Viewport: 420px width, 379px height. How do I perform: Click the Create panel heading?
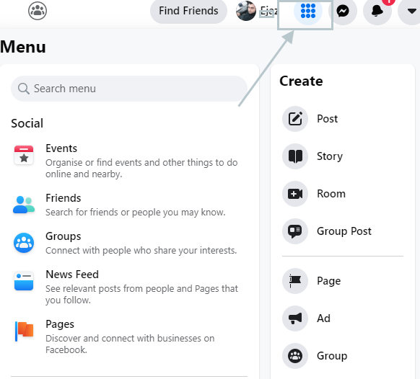(301, 81)
